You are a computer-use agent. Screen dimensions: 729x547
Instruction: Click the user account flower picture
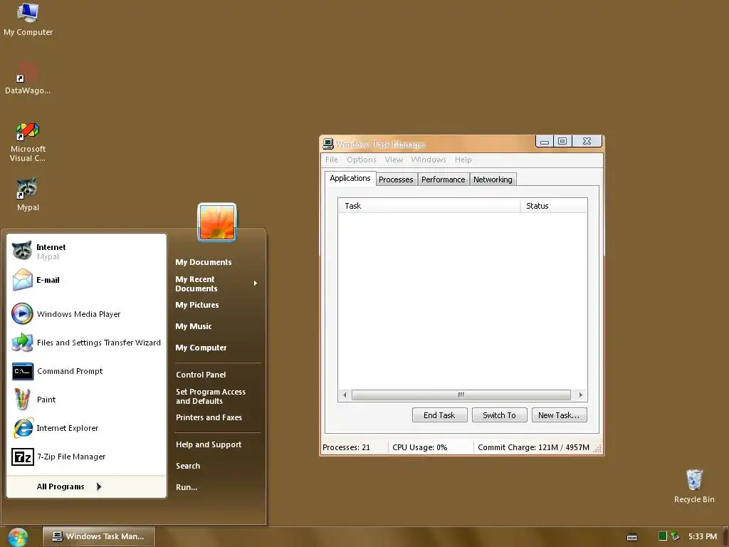click(x=217, y=222)
